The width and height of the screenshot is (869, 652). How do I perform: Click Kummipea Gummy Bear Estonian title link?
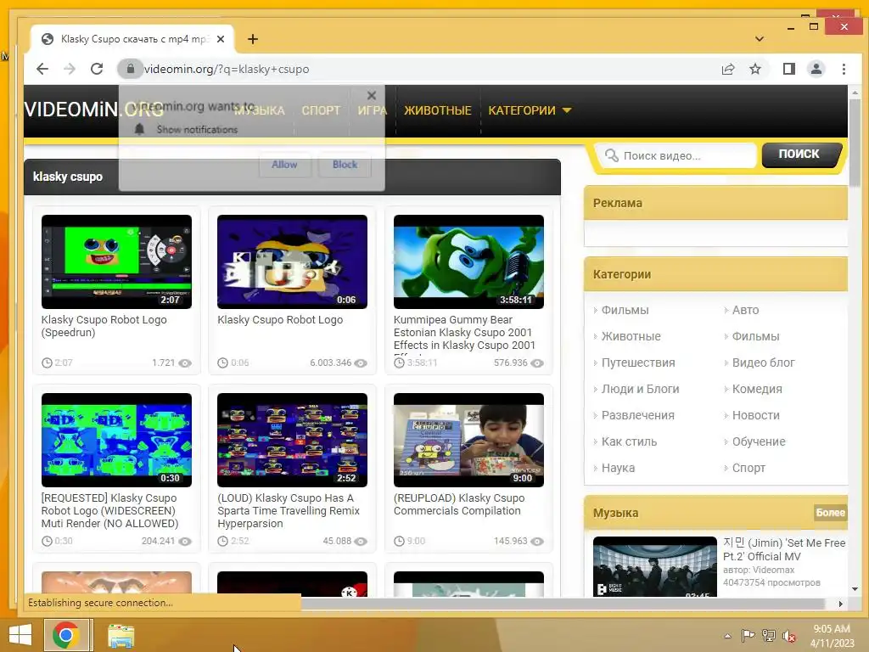pos(464,333)
